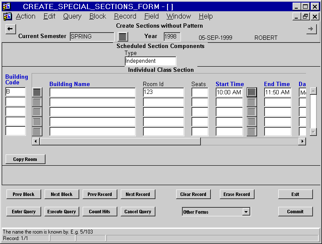Image resolution: width=322 pixels, height=244 pixels.
Task: Open the Edit menu
Action: (x=49, y=16)
